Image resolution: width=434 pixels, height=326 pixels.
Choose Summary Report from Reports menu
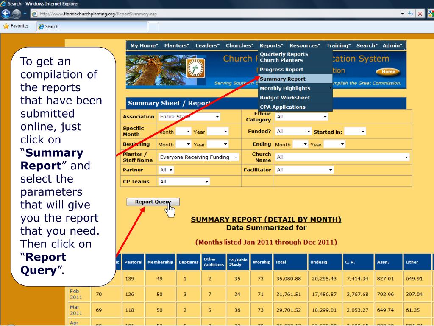click(x=295, y=79)
